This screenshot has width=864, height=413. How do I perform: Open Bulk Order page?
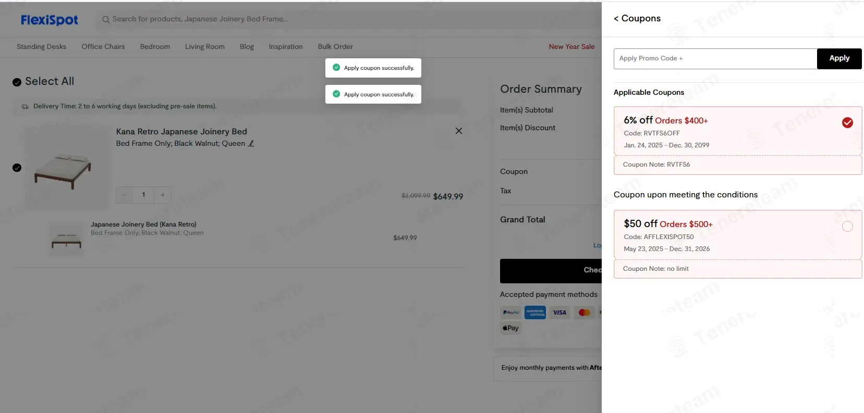pyautogui.click(x=335, y=46)
